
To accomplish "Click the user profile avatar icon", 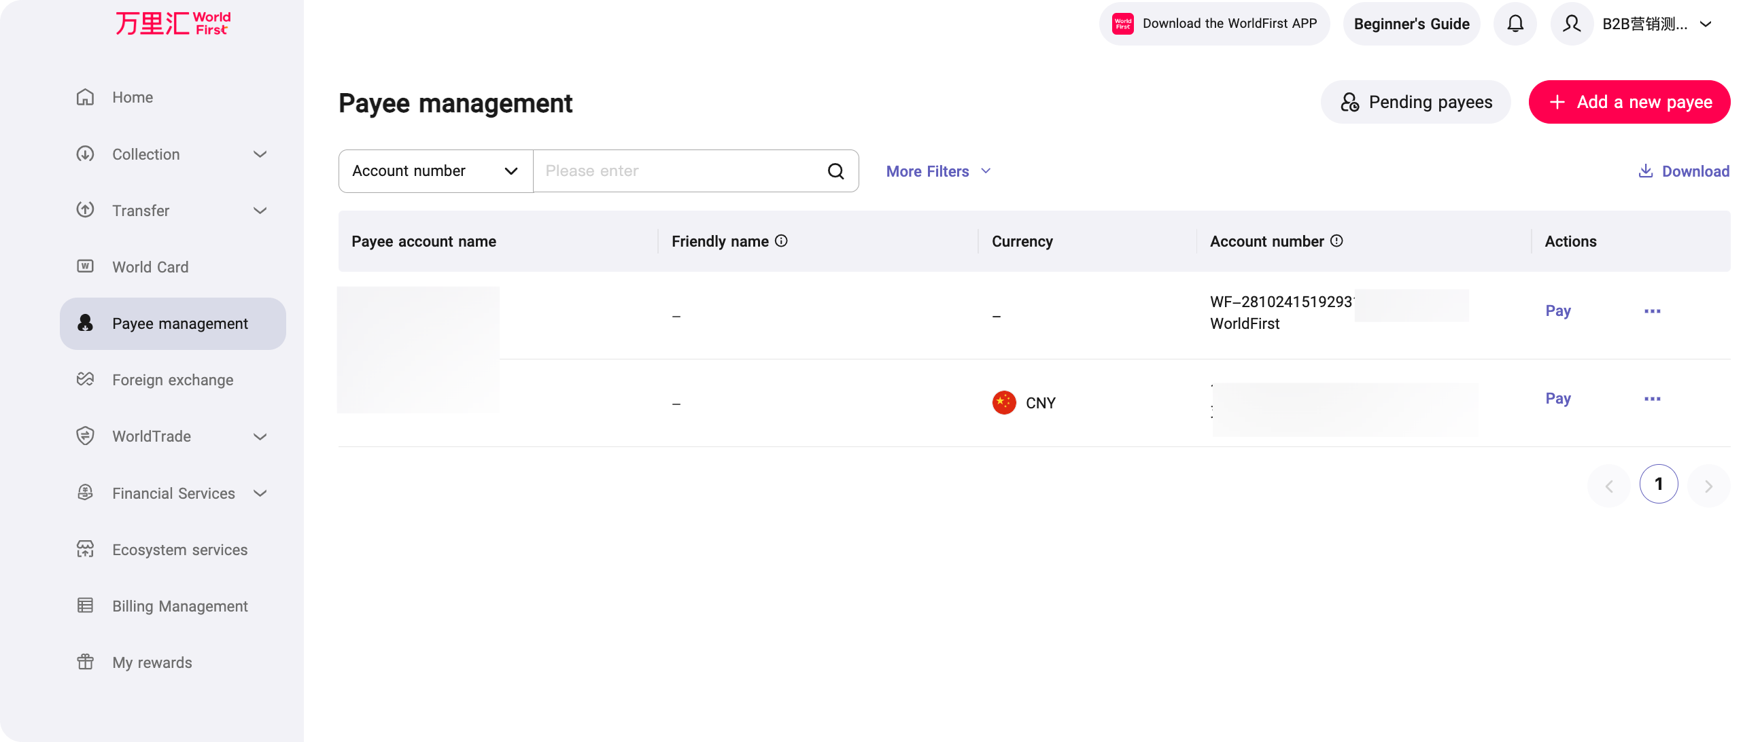I will click(x=1572, y=24).
